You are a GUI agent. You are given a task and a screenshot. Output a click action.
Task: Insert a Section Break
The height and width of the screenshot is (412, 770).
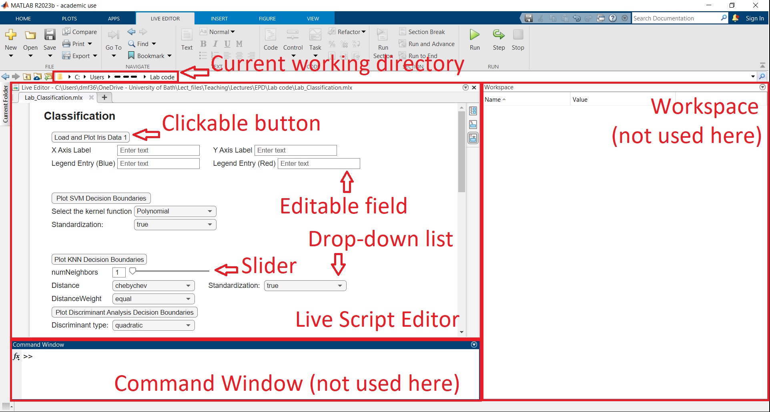point(422,32)
